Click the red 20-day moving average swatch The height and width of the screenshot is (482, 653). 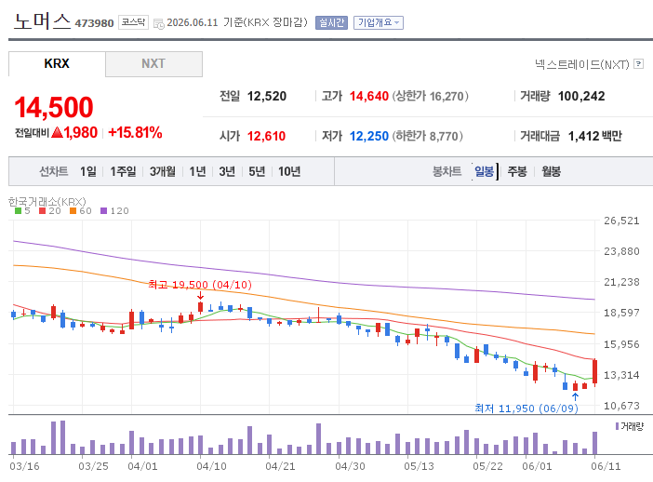coord(42,211)
